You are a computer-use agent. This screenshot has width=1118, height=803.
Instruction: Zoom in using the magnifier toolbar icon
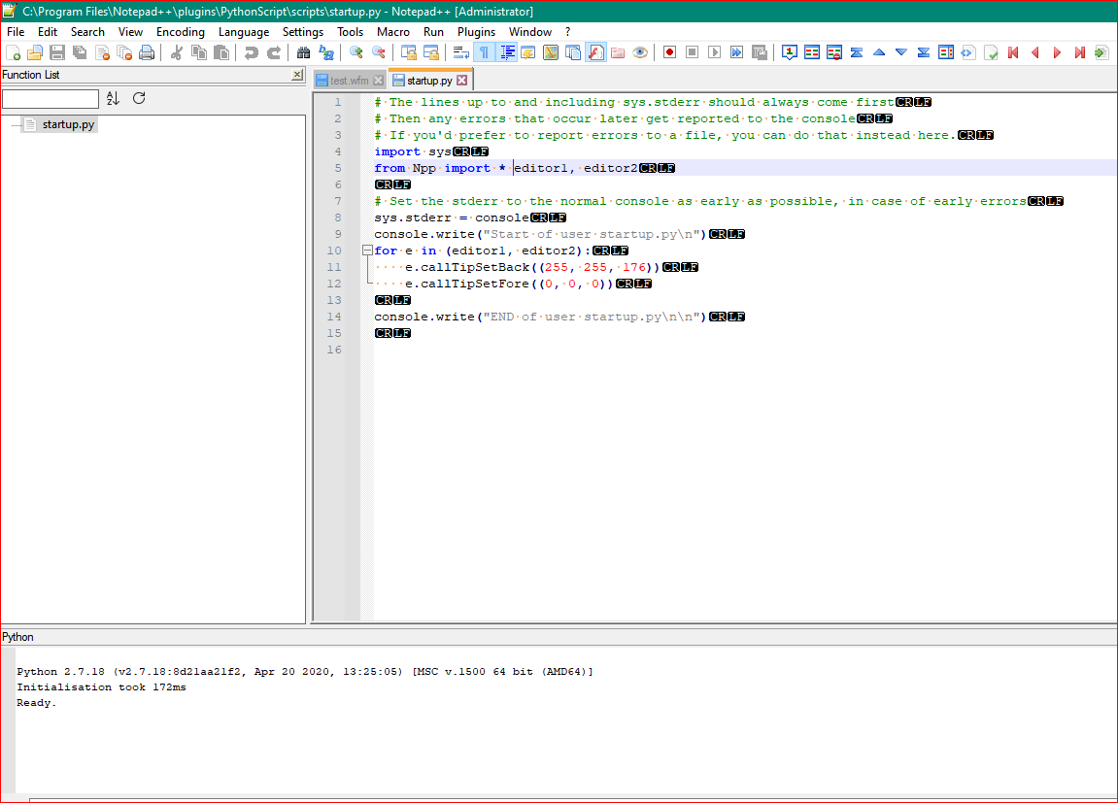pyautogui.click(x=356, y=51)
